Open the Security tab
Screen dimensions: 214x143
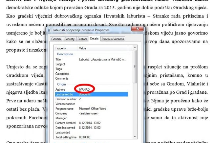(x=69, y=39)
